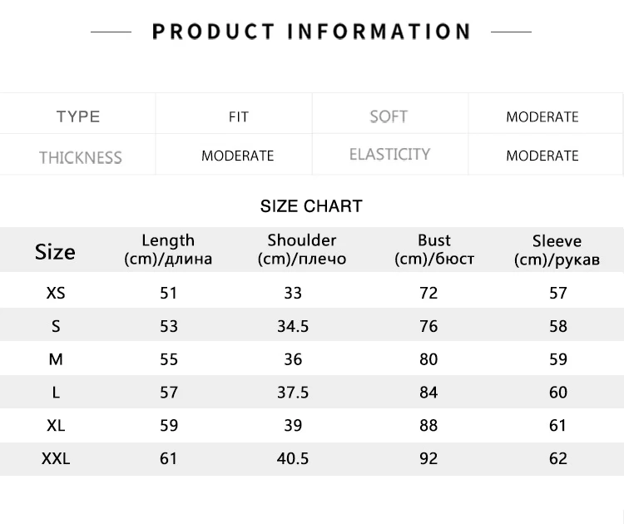Click bust value 84 for size L
624x524 pixels.
click(x=428, y=392)
